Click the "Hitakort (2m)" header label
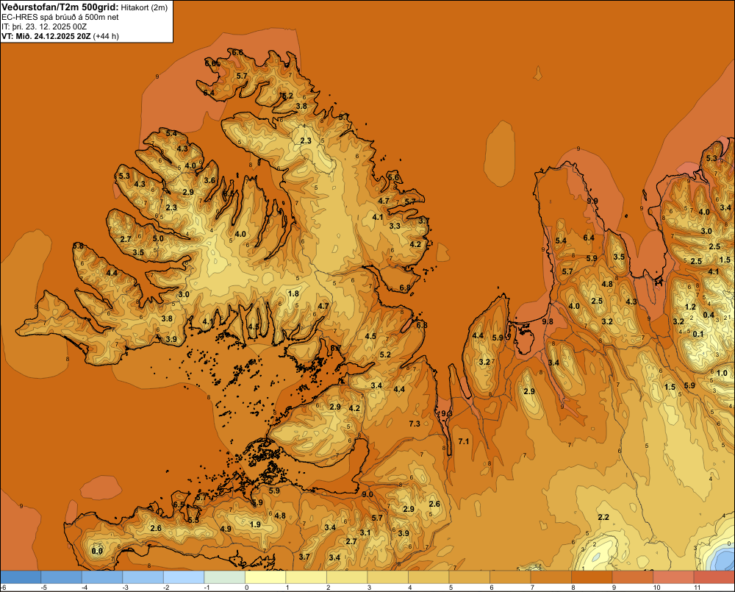Screen dimensions: 735x592 point(144,7)
